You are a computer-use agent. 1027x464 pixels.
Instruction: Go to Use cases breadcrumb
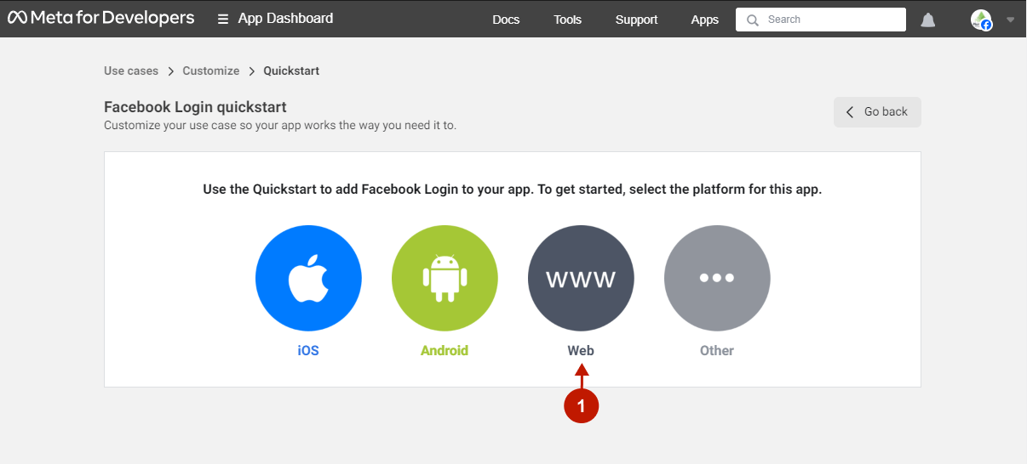click(131, 71)
